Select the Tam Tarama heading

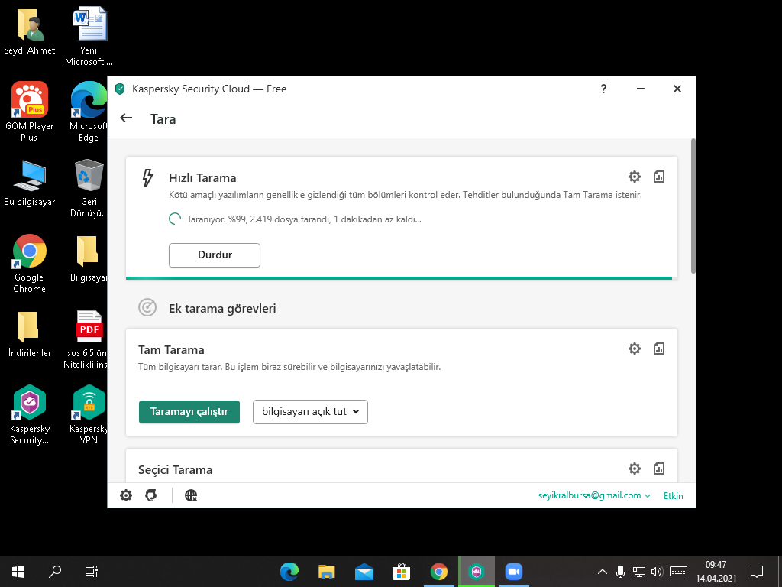coord(171,350)
